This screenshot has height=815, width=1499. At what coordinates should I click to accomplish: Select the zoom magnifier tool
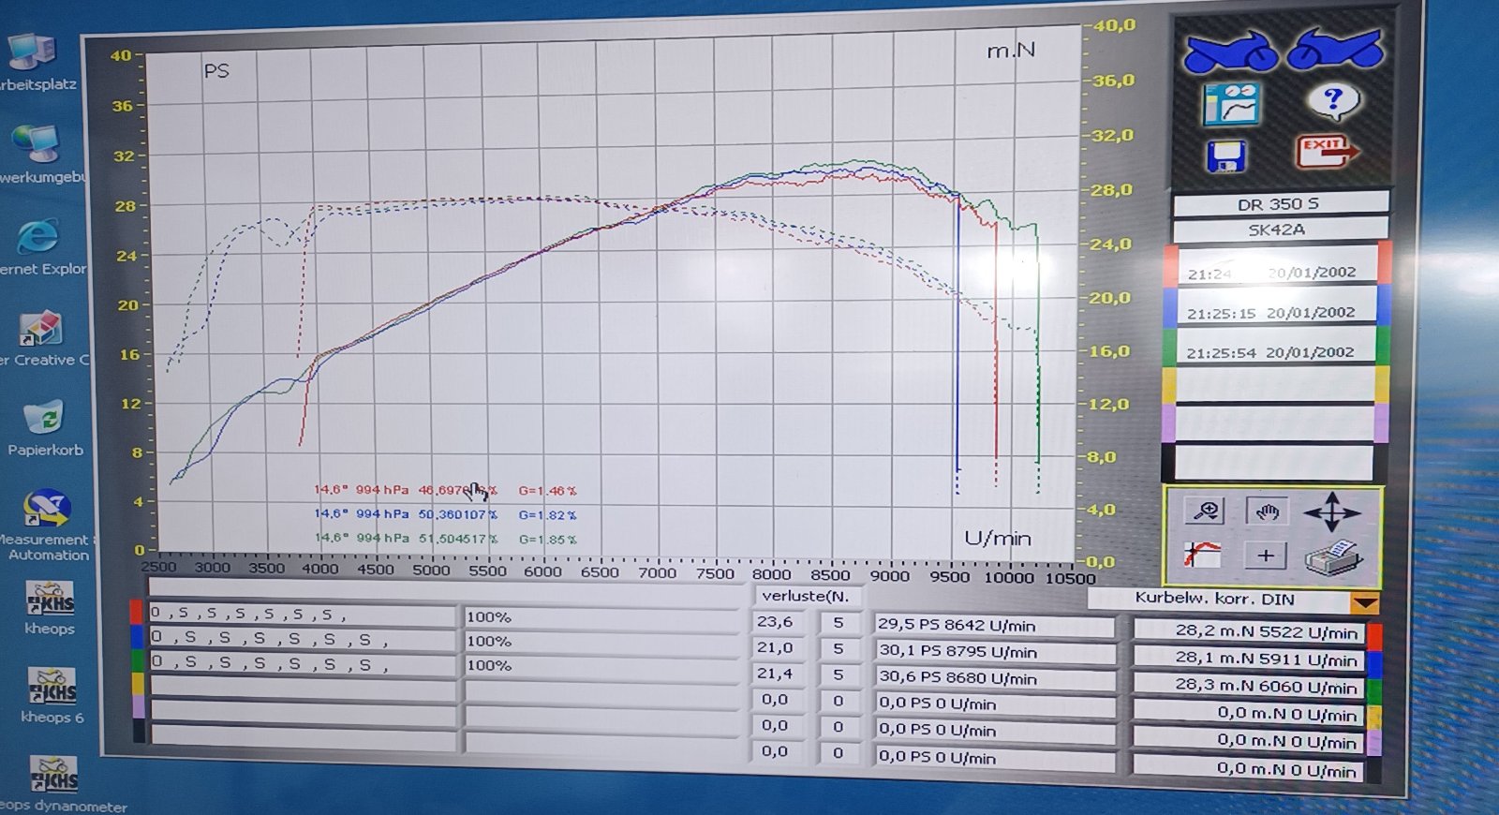(x=1206, y=511)
